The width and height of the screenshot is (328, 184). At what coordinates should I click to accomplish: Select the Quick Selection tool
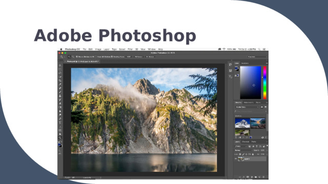click(x=60, y=77)
